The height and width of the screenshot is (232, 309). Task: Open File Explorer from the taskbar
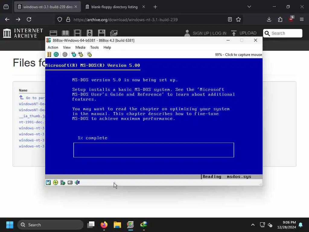[117, 225]
